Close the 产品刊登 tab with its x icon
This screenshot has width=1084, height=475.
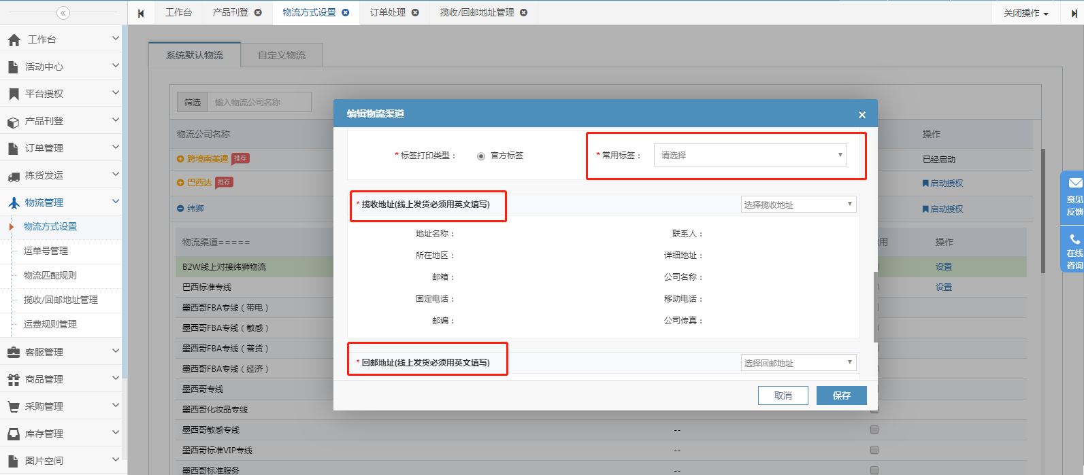(258, 12)
